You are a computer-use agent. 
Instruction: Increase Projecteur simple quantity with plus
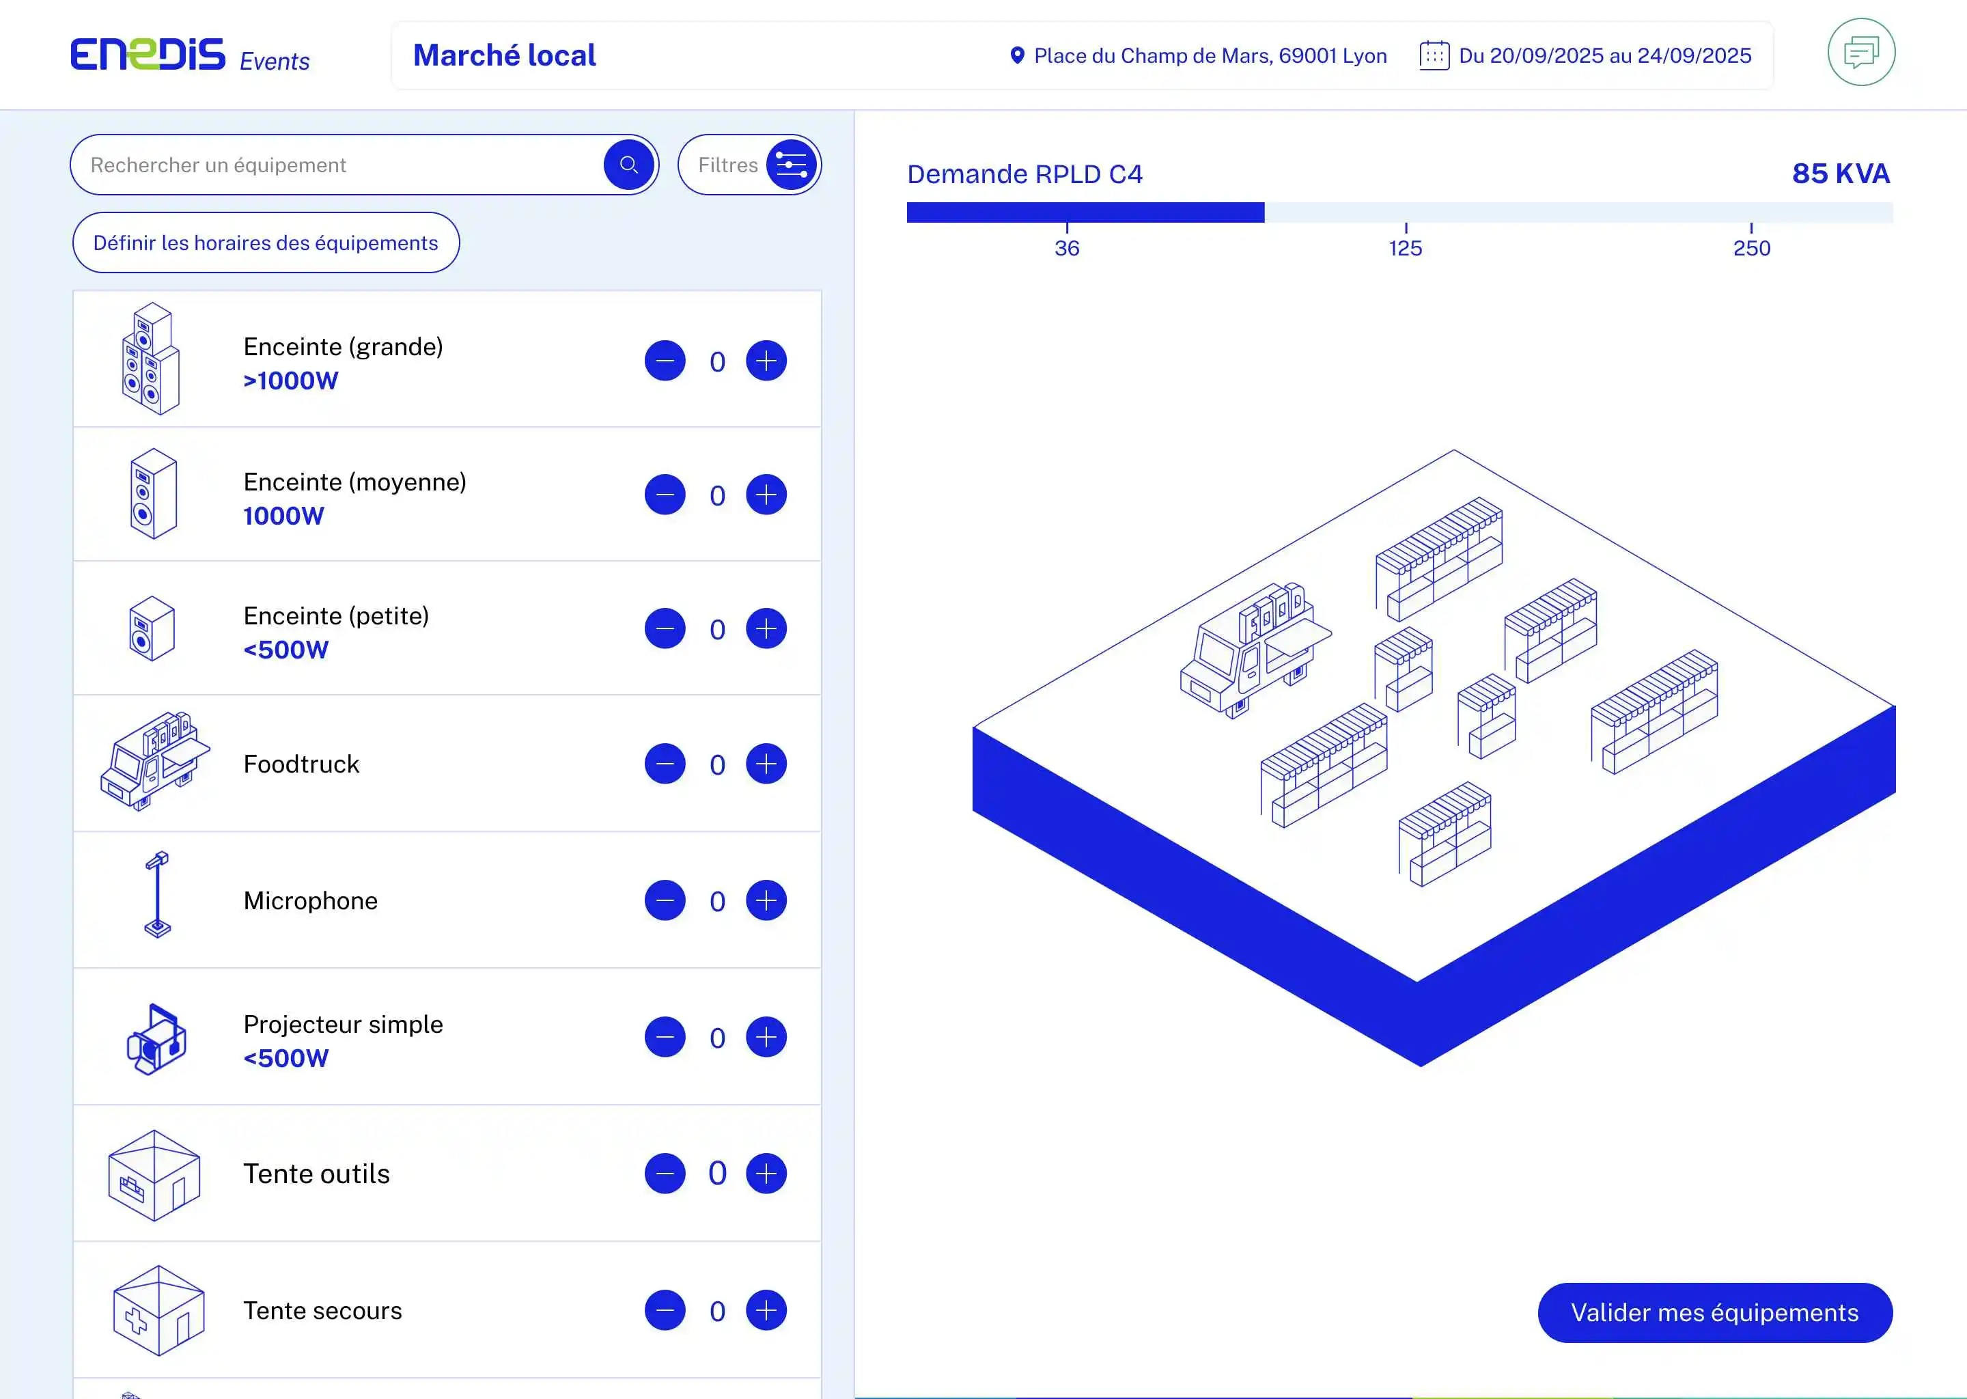click(766, 1037)
